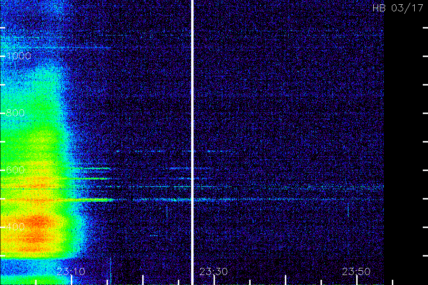428x285 pixels.
Task: Click the 400 frequency axis label
Action: 15,227
